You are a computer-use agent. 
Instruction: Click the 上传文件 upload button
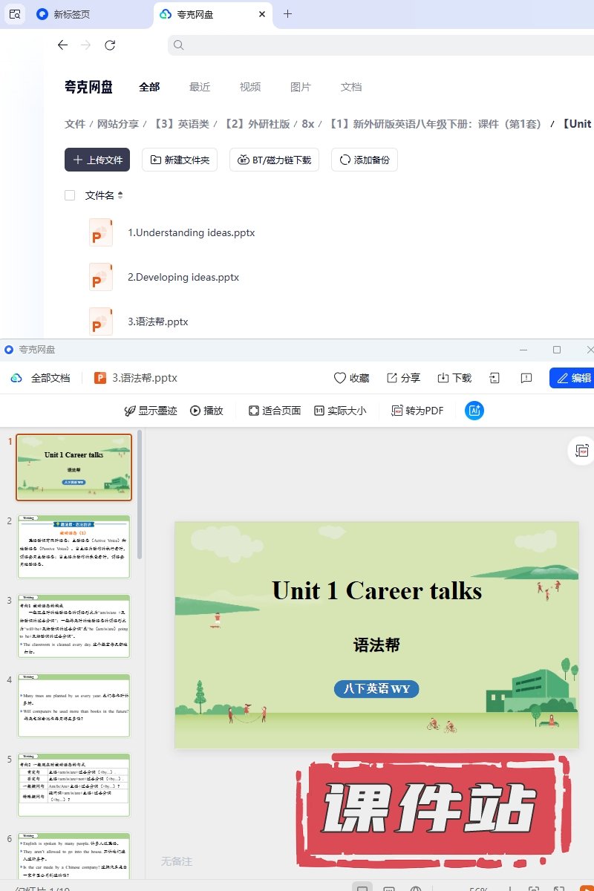coord(97,160)
